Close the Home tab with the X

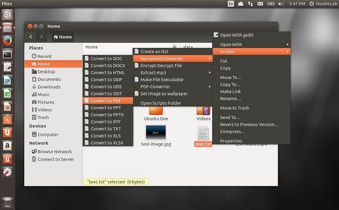point(174,46)
